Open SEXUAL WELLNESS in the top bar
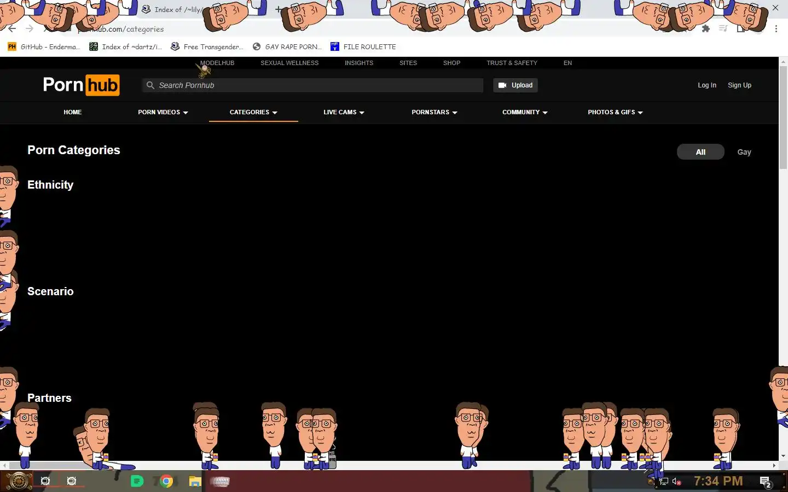 289,63
